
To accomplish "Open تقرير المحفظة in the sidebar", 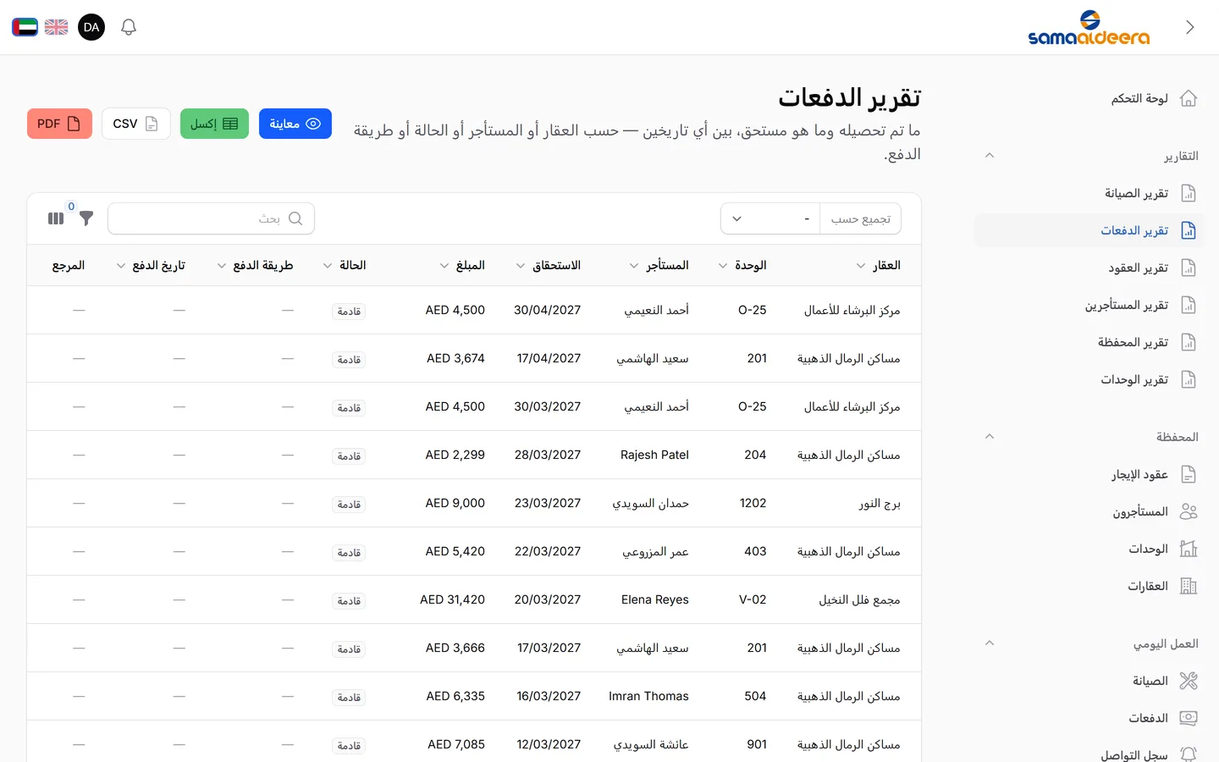I will point(1089,342).
